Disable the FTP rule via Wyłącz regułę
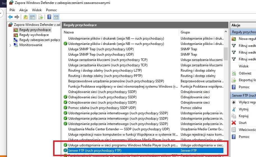256x157 pixels. (247, 102)
